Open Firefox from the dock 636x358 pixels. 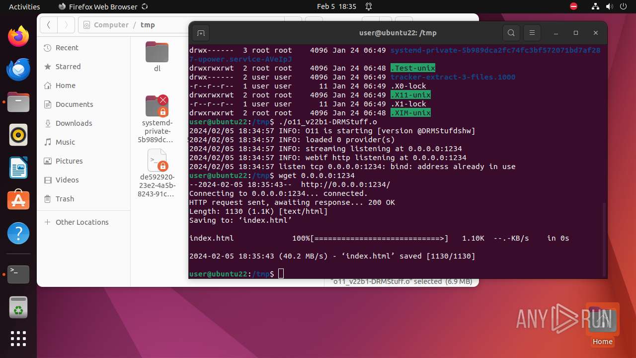pos(18,37)
